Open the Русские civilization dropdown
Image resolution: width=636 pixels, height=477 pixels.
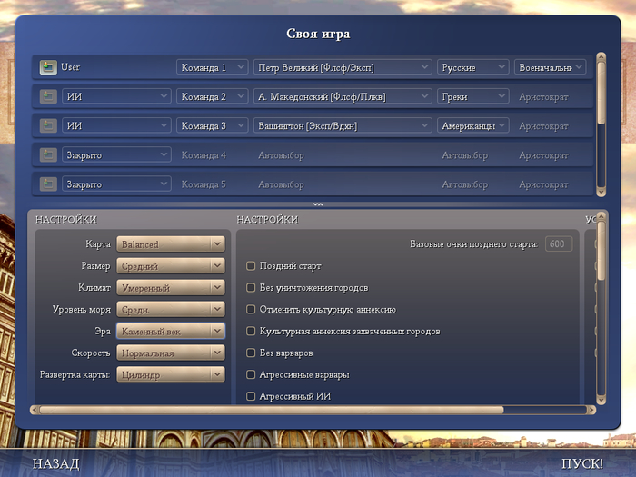pos(473,67)
